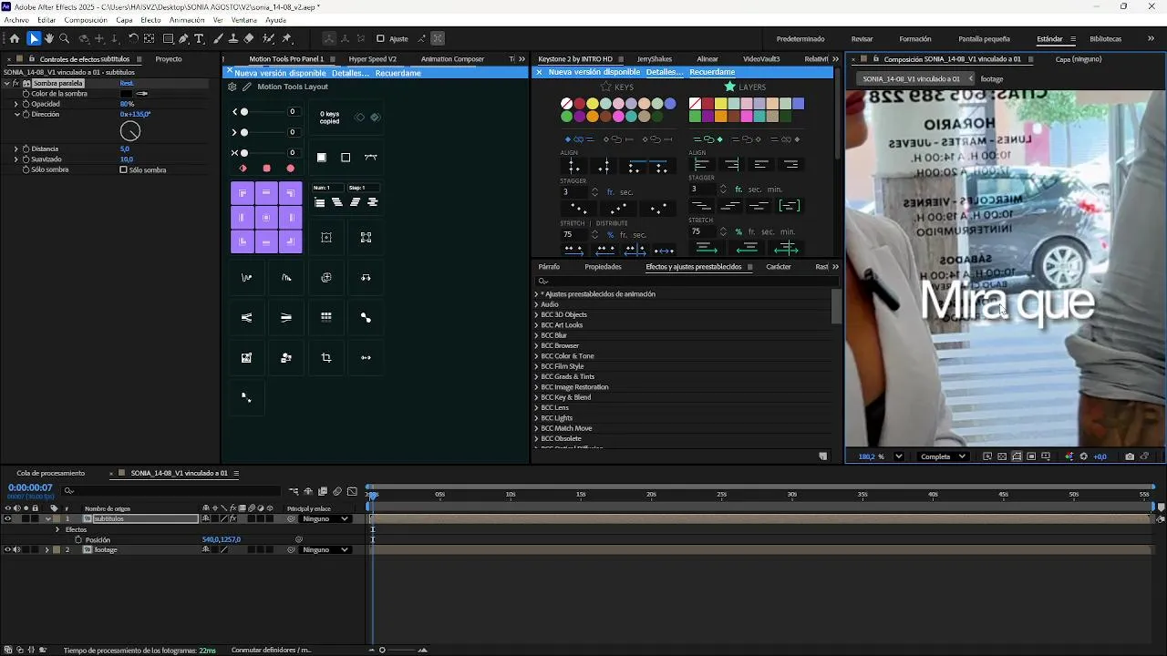Screen dimensions: 1167x656
Task: Open the Animación menu
Action: (187, 19)
